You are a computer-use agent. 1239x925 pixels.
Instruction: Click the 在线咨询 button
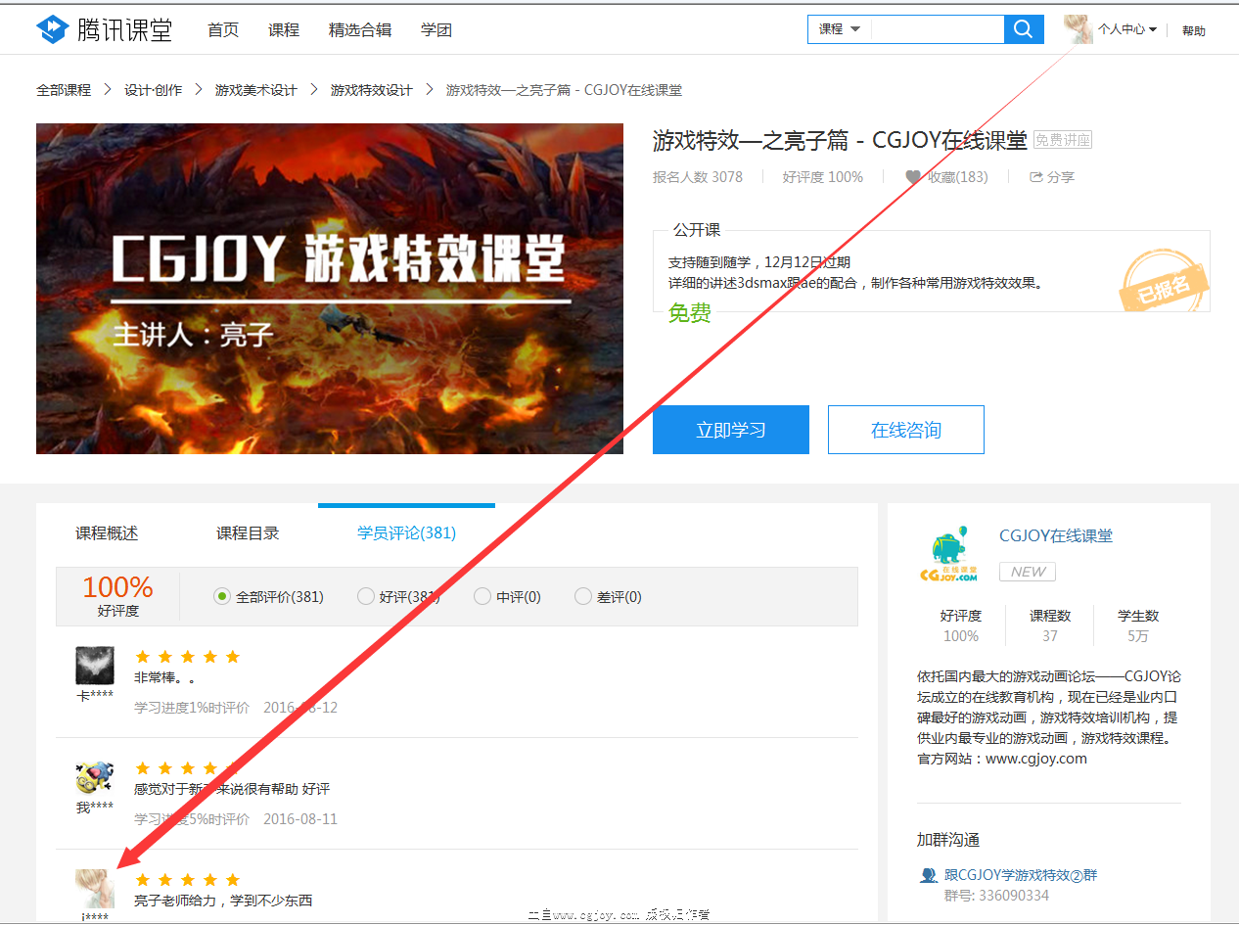pyautogui.click(x=905, y=429)
